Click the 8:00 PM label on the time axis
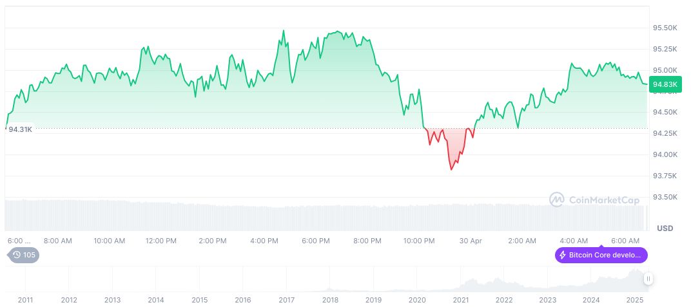 pyautogui.click(x=367, y=241)
